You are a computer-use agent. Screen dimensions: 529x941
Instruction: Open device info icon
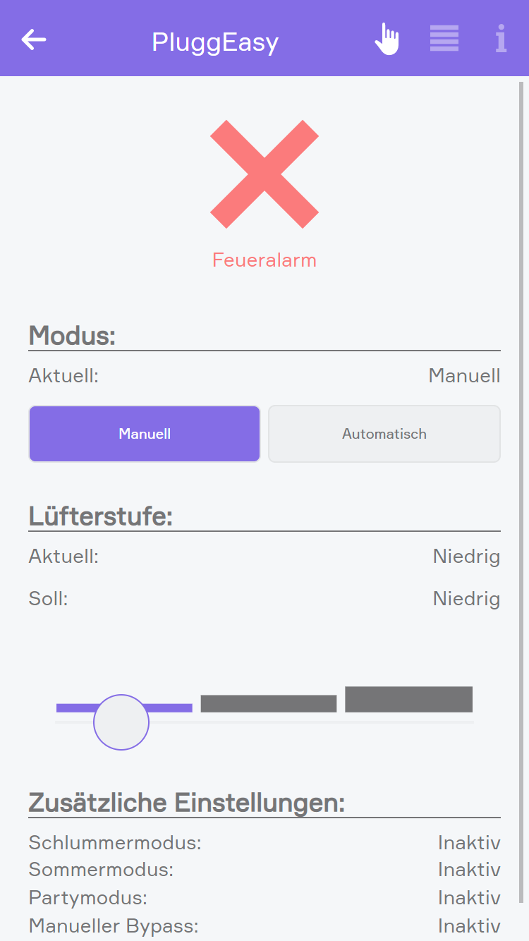pyautogui.click(x=501, y=39)
